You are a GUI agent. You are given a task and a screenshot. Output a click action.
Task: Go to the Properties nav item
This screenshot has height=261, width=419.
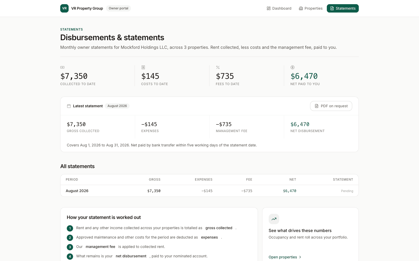[x=311, y=8]
